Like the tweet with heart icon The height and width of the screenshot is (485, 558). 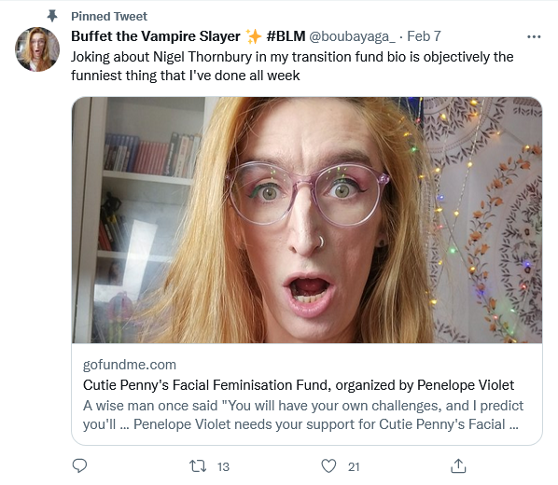(328, 465)
